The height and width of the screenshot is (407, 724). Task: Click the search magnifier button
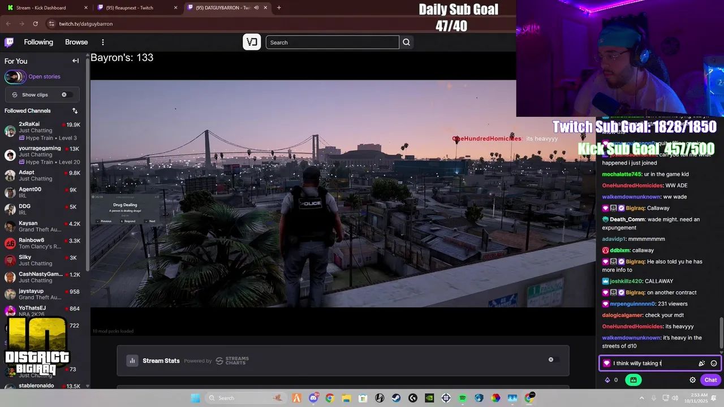pyautogui.click(x=406, y=42)
